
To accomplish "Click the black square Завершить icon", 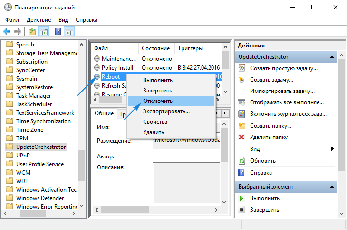I will 241,210.
